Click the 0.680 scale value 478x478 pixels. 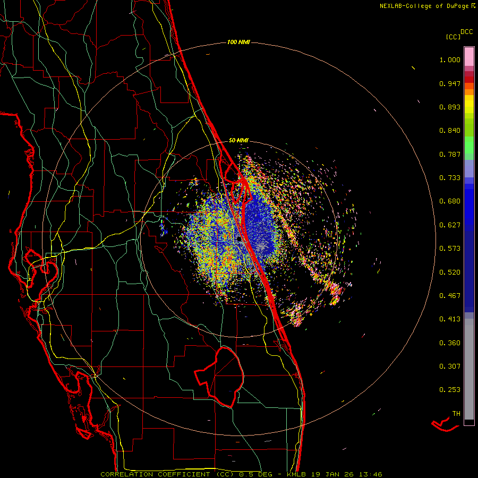click(450, 201)
